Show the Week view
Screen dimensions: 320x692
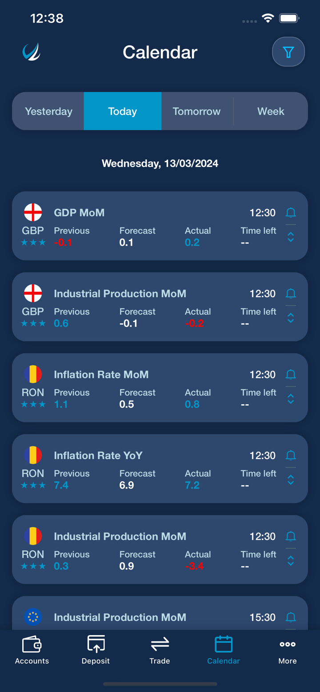(271, 111)
